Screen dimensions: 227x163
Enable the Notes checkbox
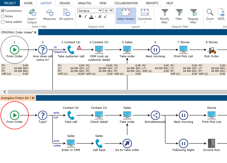pyautogui.click(x=3, y=16)
